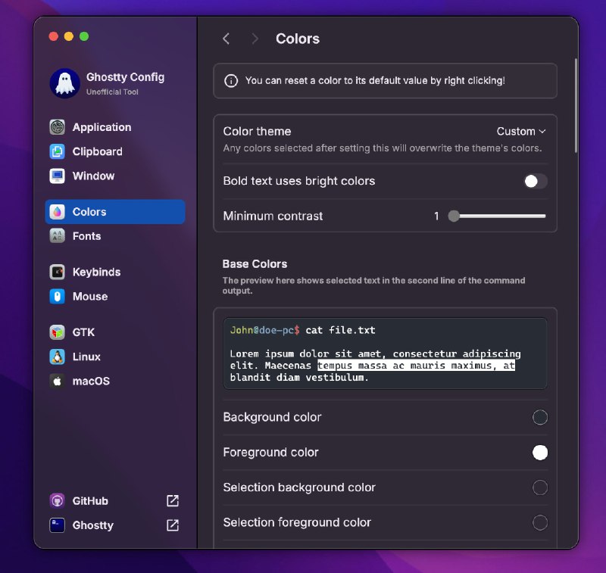
Task: Open the Clipboard settings section
Action: 98,151
